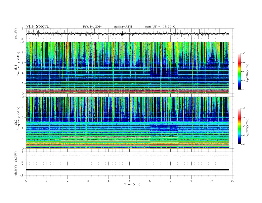
Task: Click time axis tick label '7'
Action: (171, 181)
